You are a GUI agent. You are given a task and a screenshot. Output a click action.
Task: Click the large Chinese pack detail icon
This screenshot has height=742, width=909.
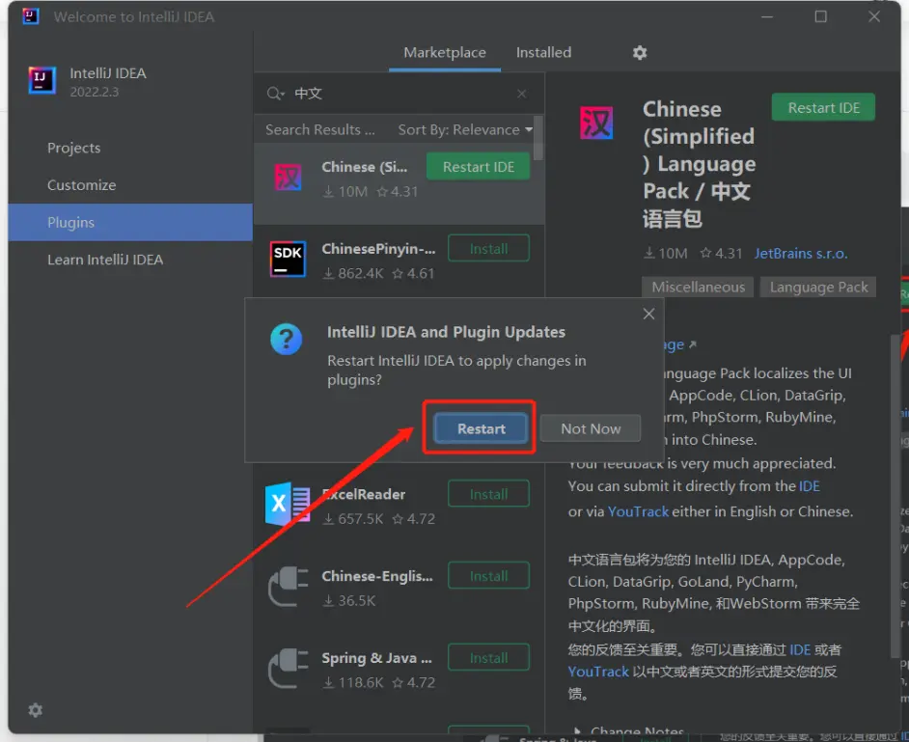click(x=596, y=123)
